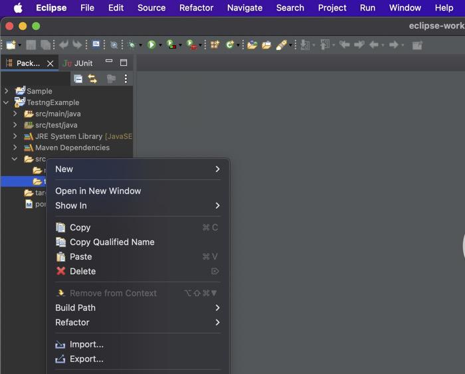465x374 pixels.
Task: Open the Package Explorer View Menu dots
Action: pos(126,78)
